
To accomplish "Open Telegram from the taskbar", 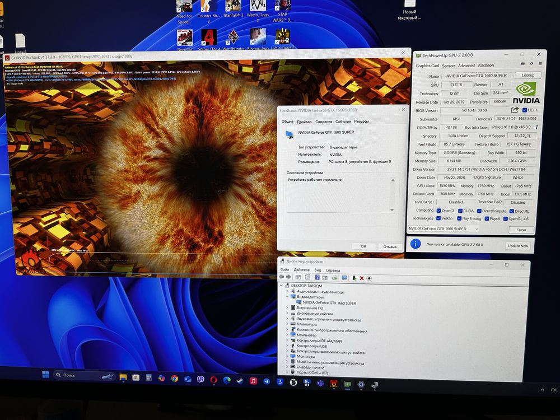I will [x=267, y=381].
